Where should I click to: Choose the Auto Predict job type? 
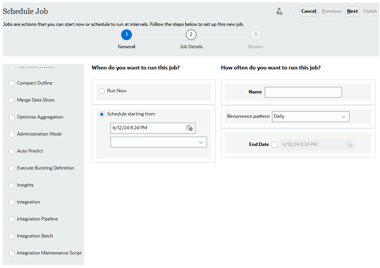[11, 151]
